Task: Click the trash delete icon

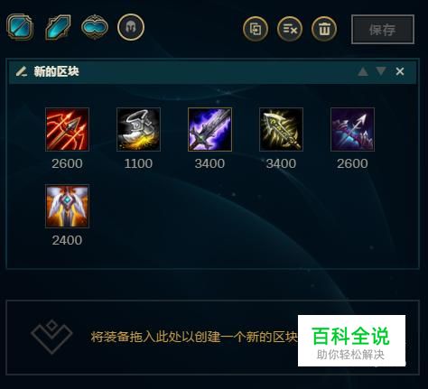Action: click(x=324, y=29)
